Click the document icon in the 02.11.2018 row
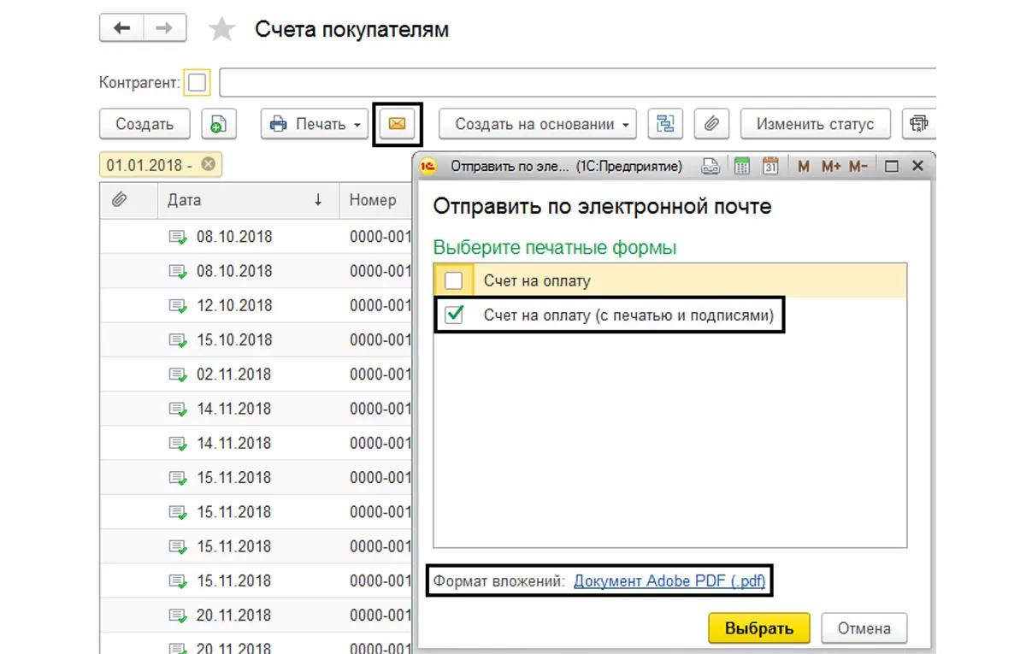Viewport: 1026px width, 654px height. 179,374
